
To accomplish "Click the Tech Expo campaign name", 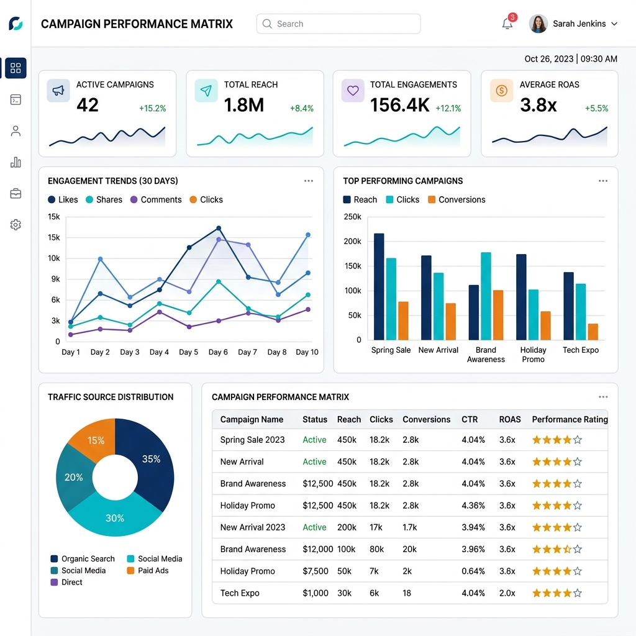I will click(240, 593).
